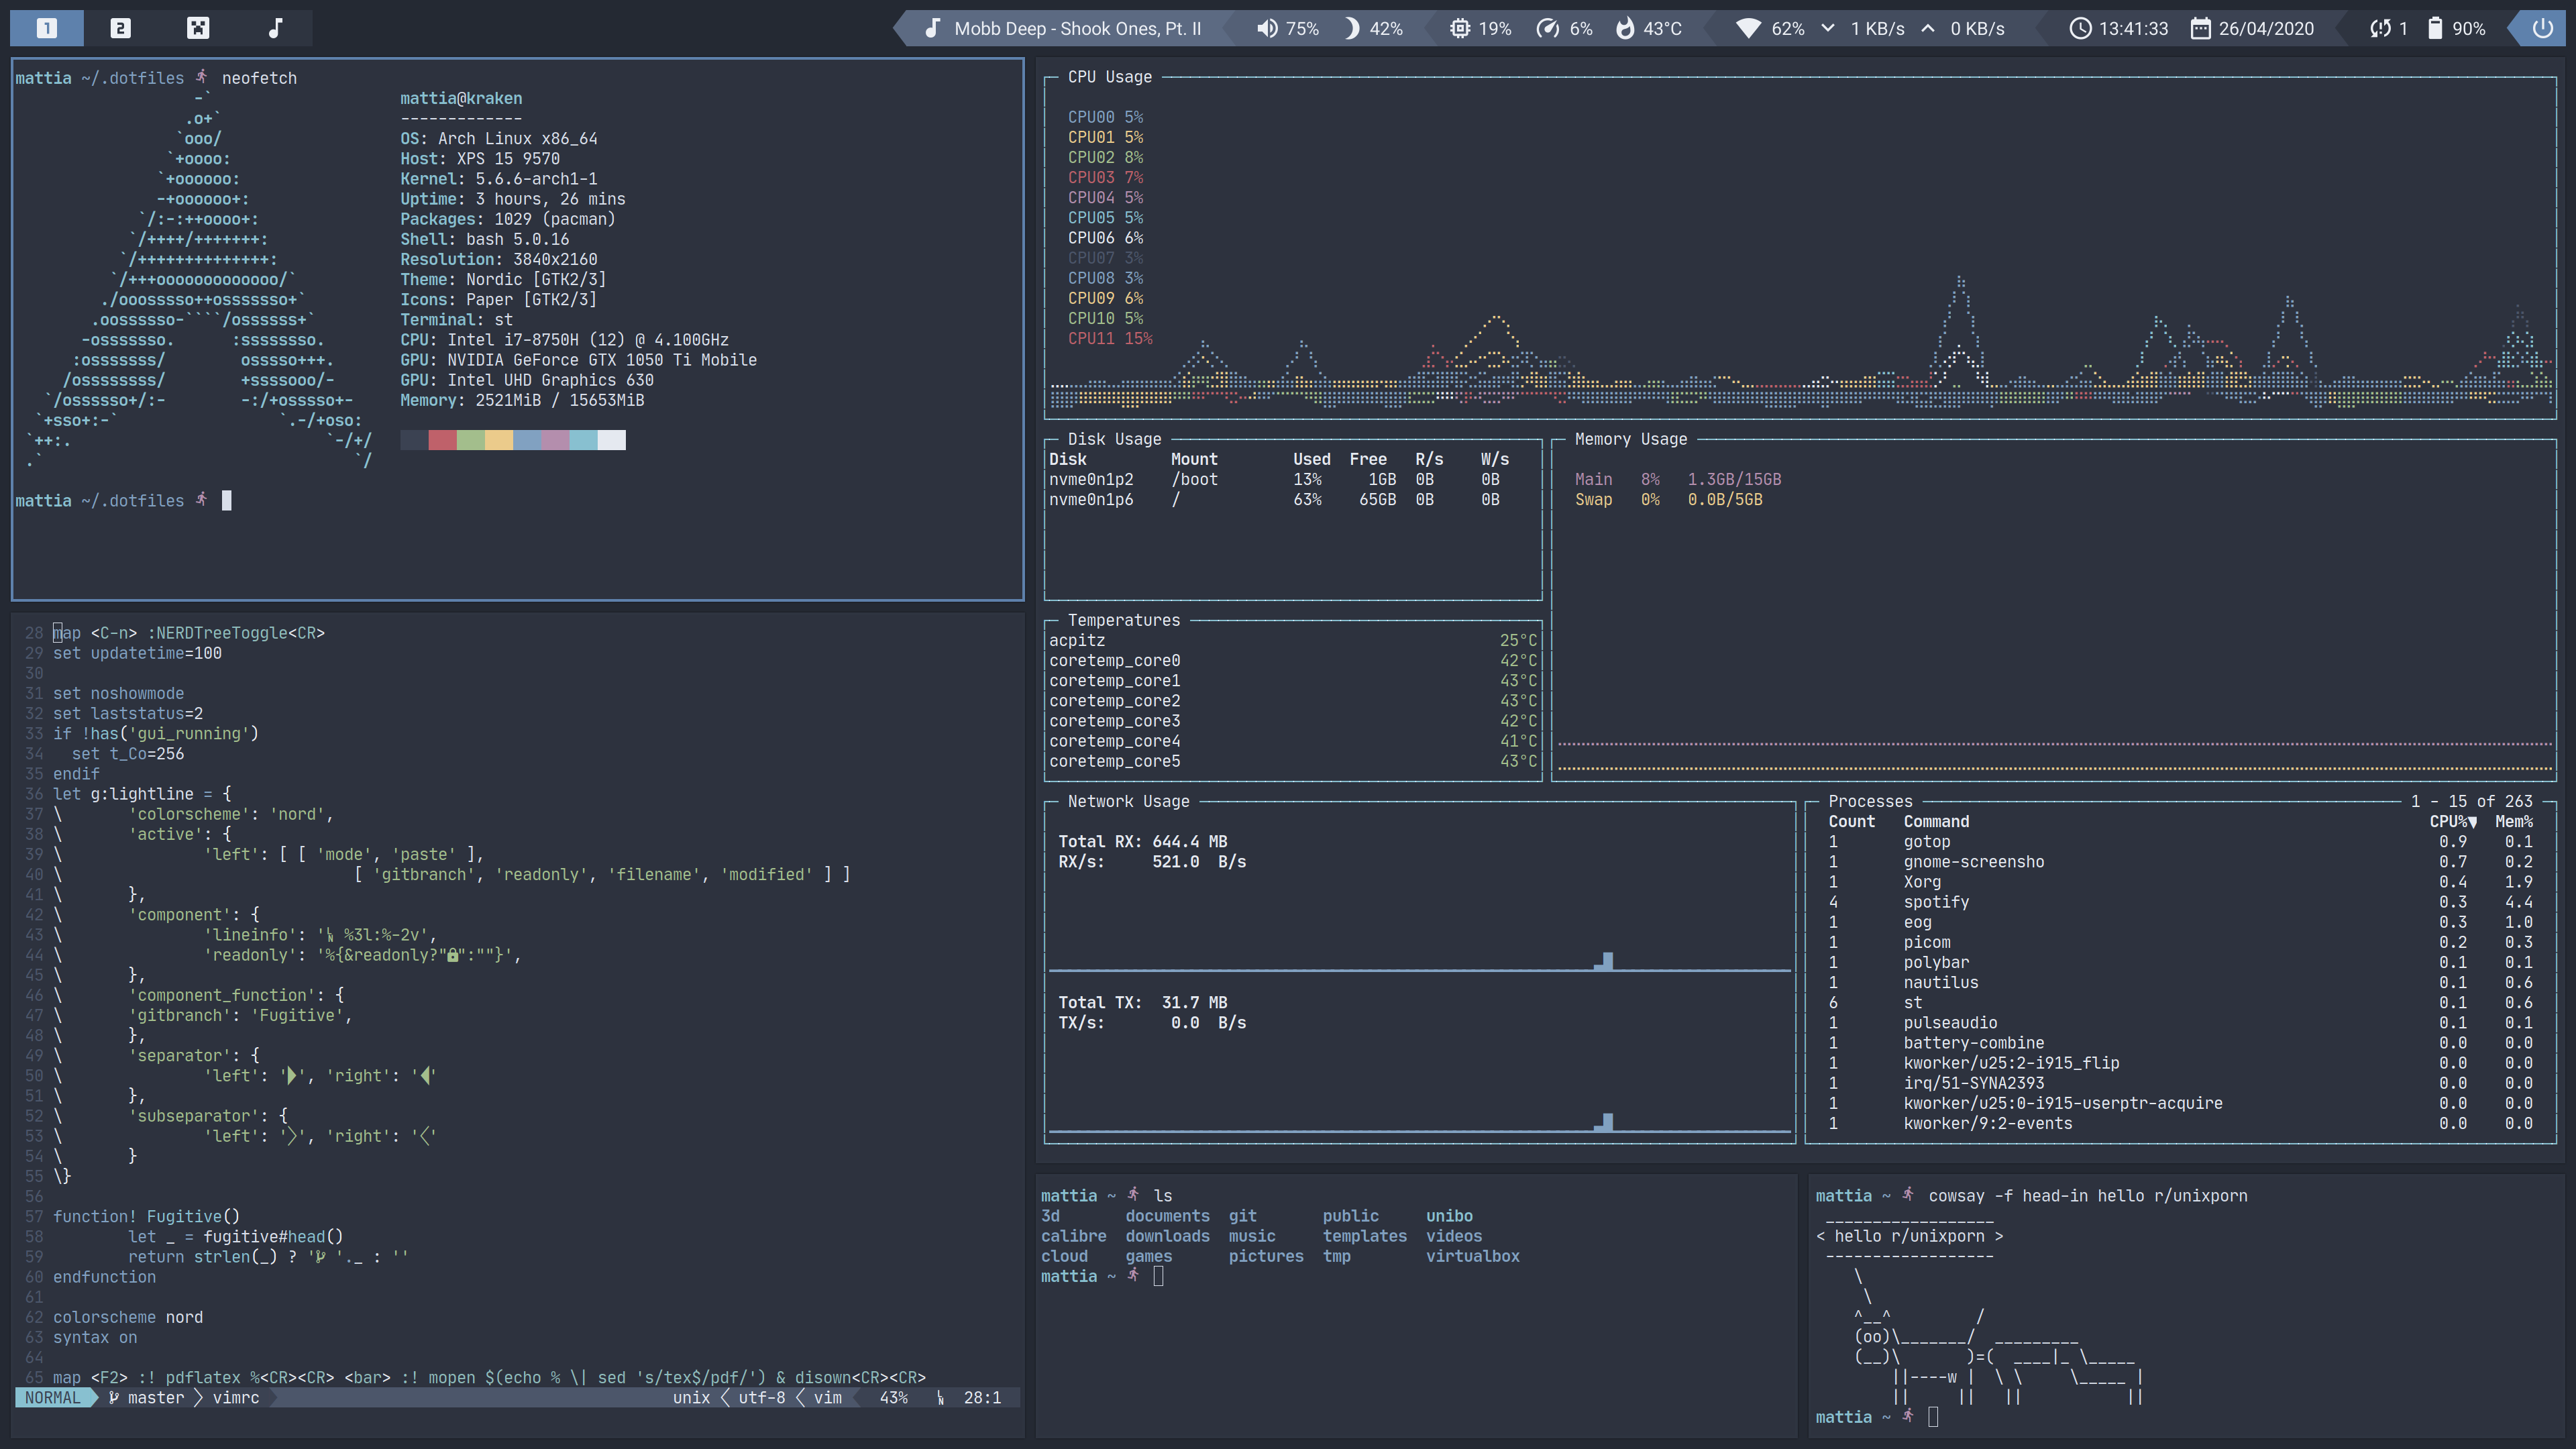Switch to workspace 2 in polybar
The height and width of the screenshot is (1449, 2576).
pos(120,28)
